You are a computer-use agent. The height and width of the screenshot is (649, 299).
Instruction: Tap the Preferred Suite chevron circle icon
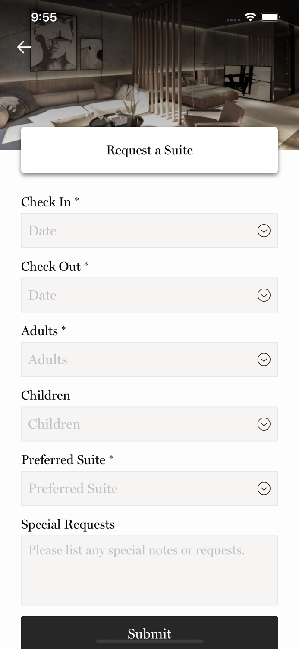pos(264,488)
